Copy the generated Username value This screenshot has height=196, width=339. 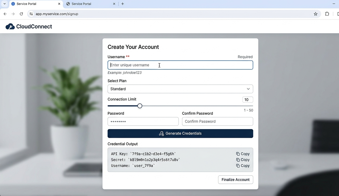point(243,166)
